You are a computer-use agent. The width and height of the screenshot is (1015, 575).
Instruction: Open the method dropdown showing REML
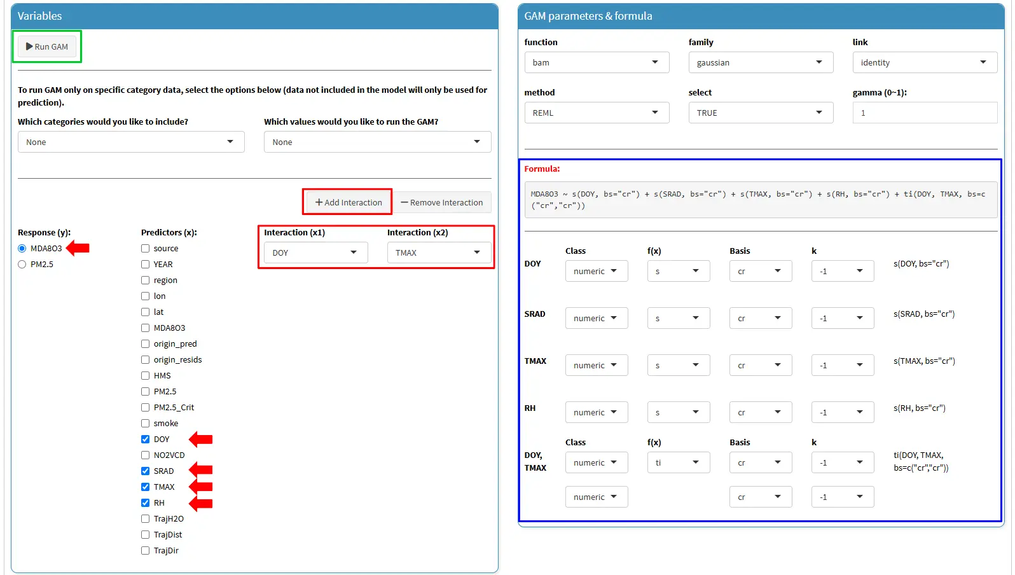click(x=596, y=113)
